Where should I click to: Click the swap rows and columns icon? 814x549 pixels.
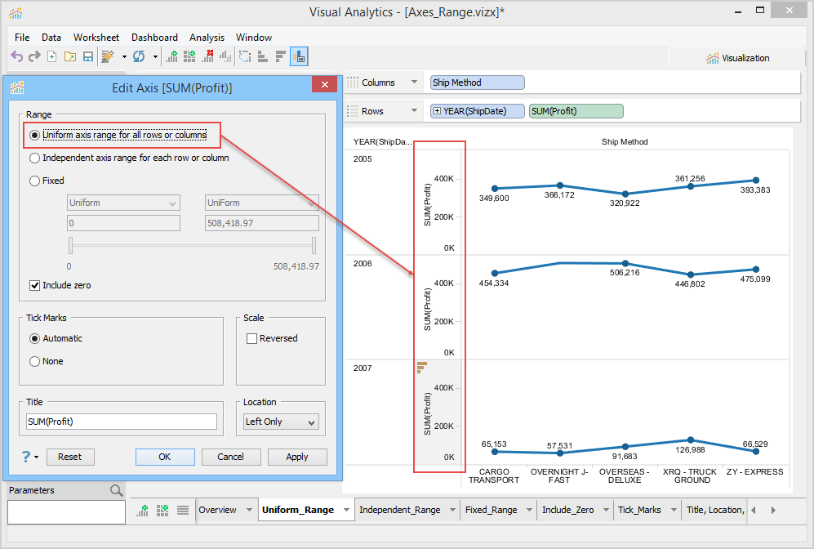(x=245, y=56)
